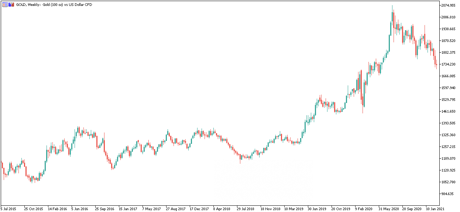
Task: Click the 984.635 label on price axis
Action: click(448, 194)
